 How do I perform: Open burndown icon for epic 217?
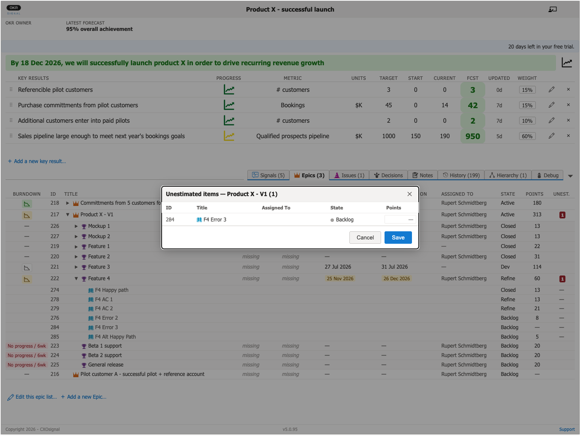pos(27,215)
